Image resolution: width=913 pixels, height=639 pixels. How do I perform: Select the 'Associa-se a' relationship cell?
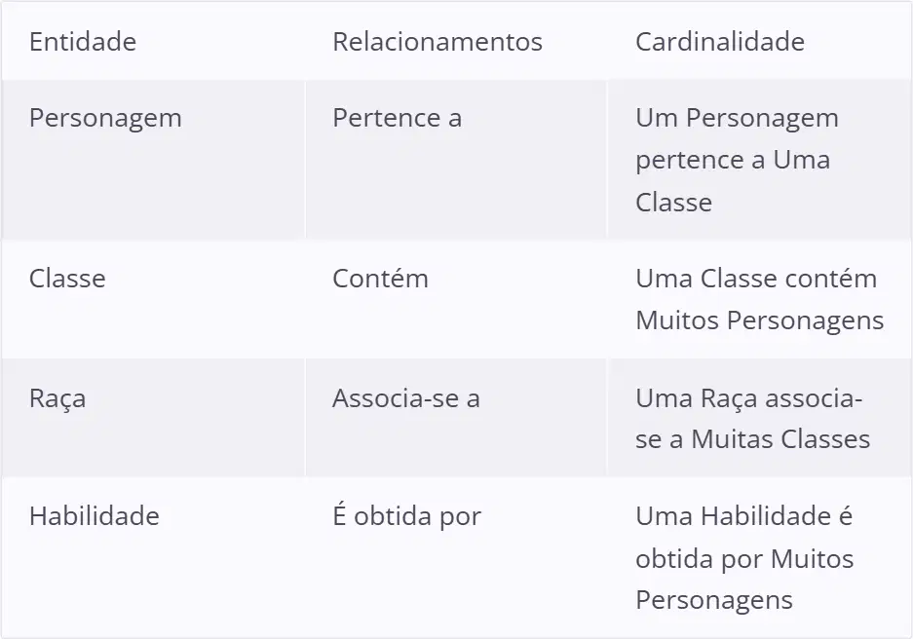click(456, 418)
